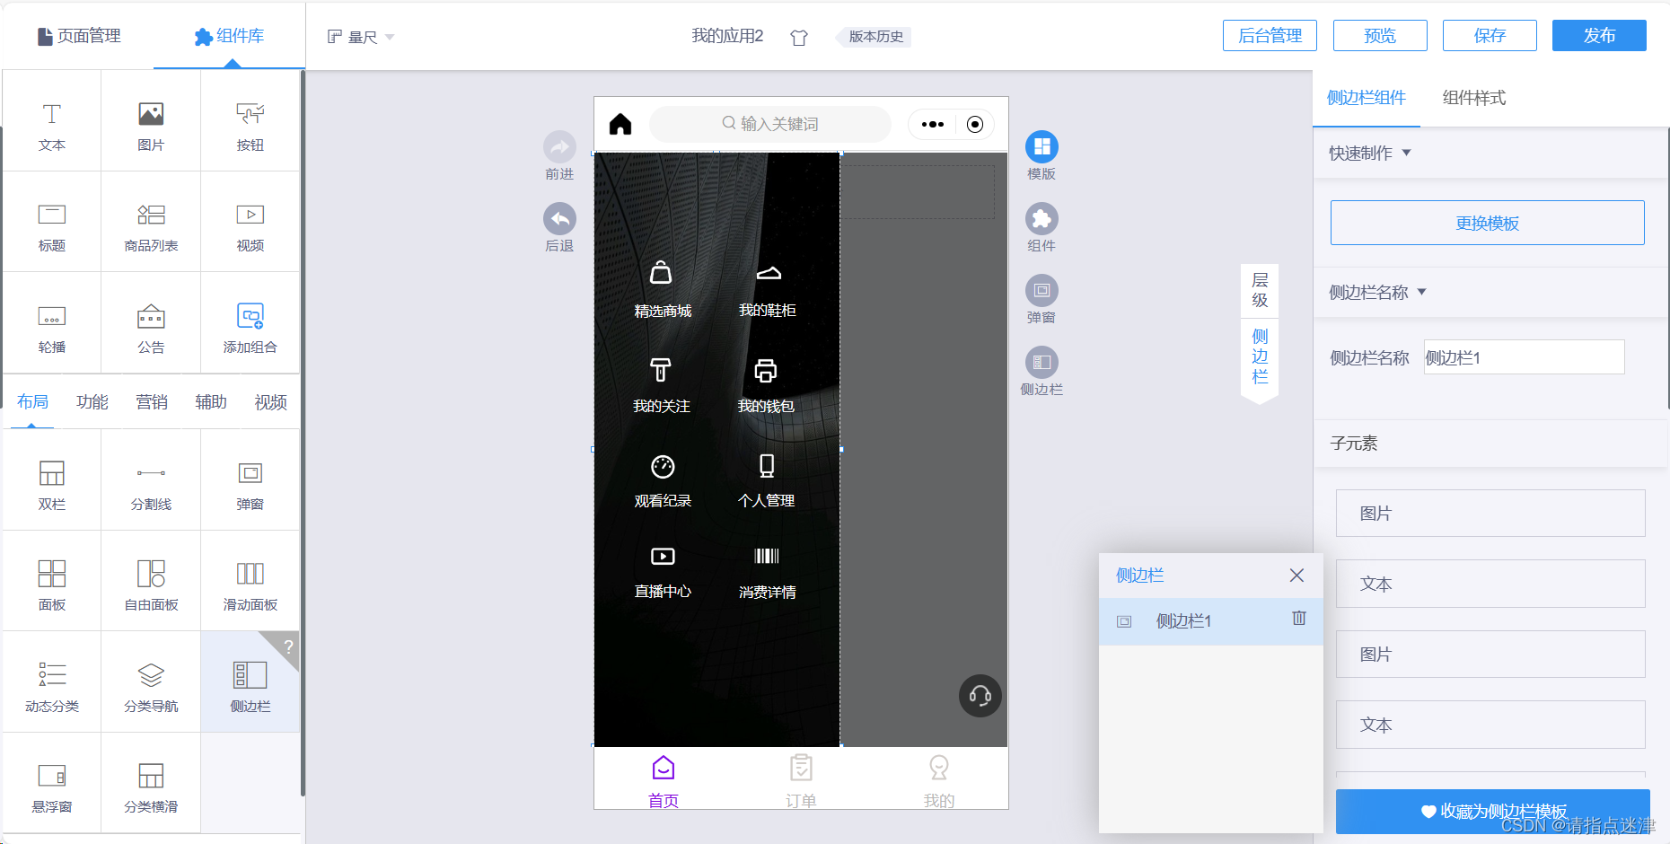The image size is (1670, 844).
Task: Switch to the 页面管理 tab
Action: tap(79, 36)
